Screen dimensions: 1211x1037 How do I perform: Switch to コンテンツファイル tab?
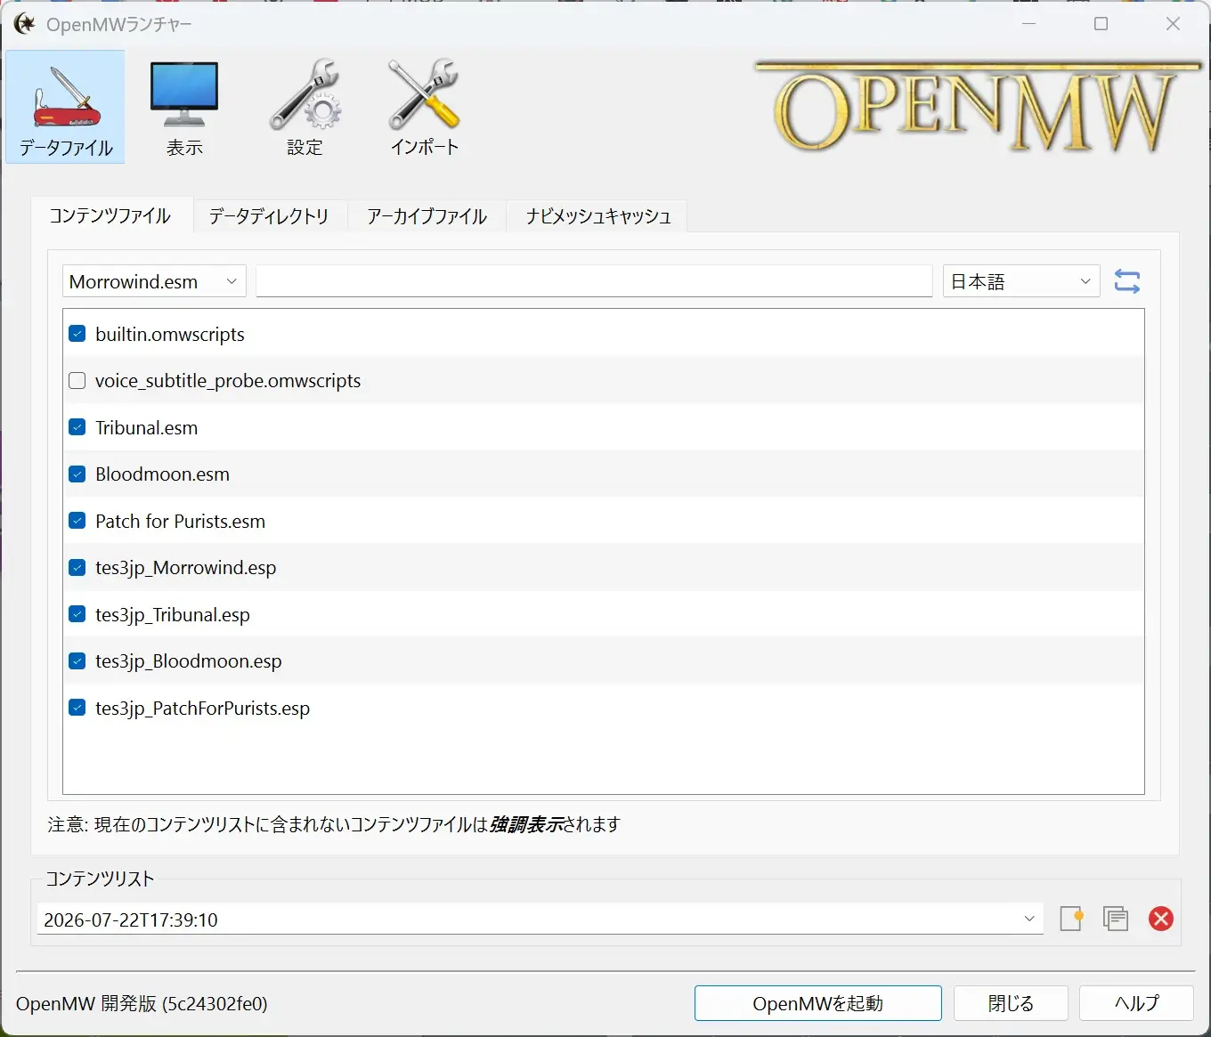[x=110, y=215]
